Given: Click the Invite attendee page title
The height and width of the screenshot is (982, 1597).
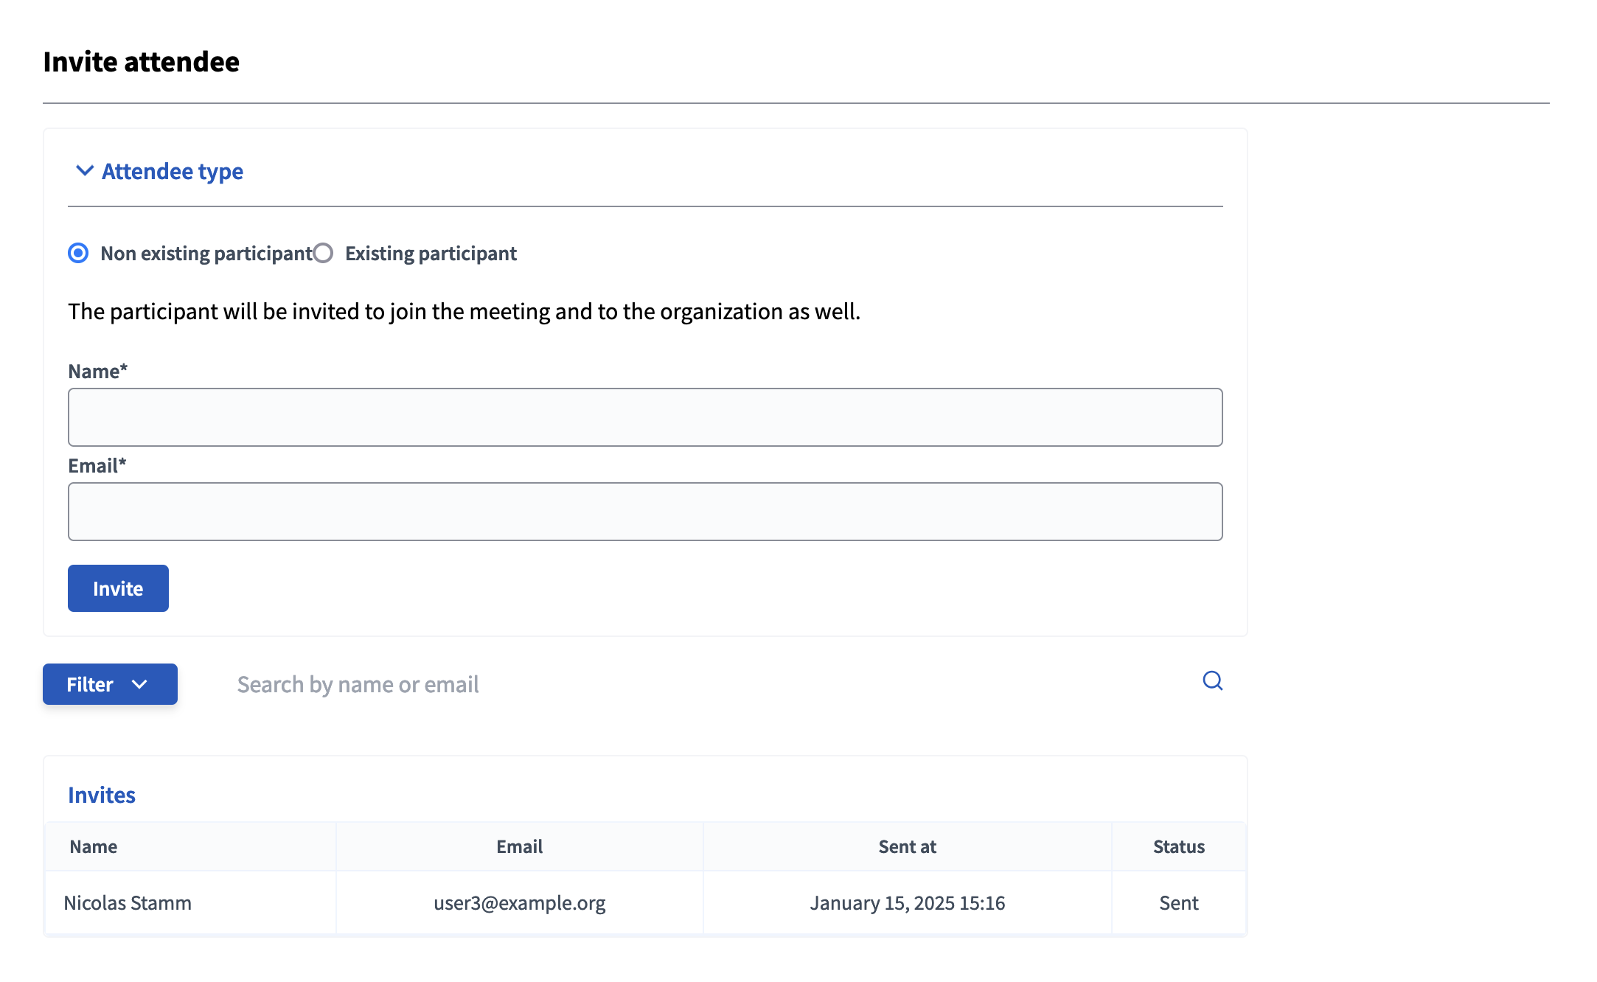Looking at the screenshot, I should click(142, 62).
